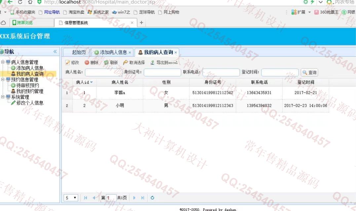Click 取消选择 to deselect rows
The image size is (356, 211).
click(134, 63)
